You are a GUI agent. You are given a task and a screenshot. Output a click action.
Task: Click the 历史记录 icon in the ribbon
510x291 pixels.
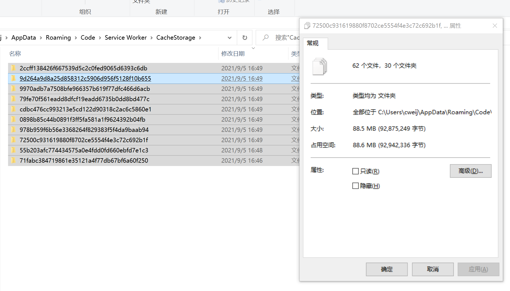pyautogui.click(x=222, y=1)
